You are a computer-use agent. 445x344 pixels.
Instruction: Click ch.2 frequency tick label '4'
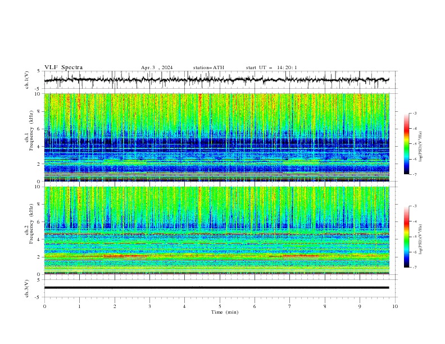[39, 239]
